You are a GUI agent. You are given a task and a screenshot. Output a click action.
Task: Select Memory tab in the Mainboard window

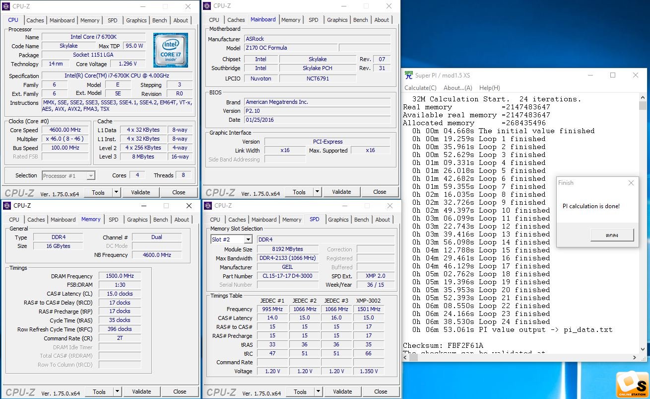click(x=291, y=20)
